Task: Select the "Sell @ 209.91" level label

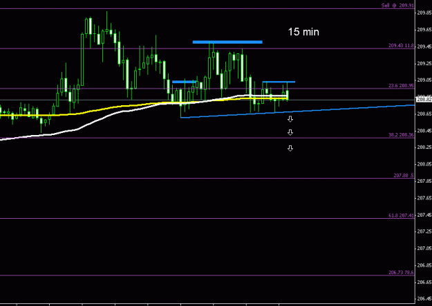Action: [x=397, y=6]
